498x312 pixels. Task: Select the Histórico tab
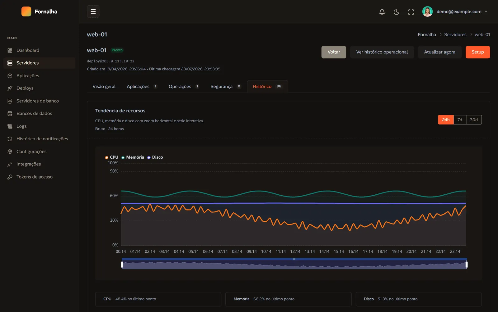[267, 87]
